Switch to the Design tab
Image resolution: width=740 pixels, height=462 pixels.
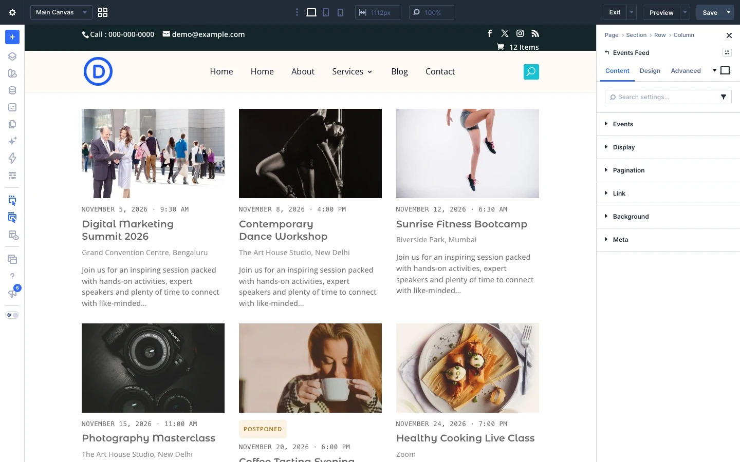(650, 71)
